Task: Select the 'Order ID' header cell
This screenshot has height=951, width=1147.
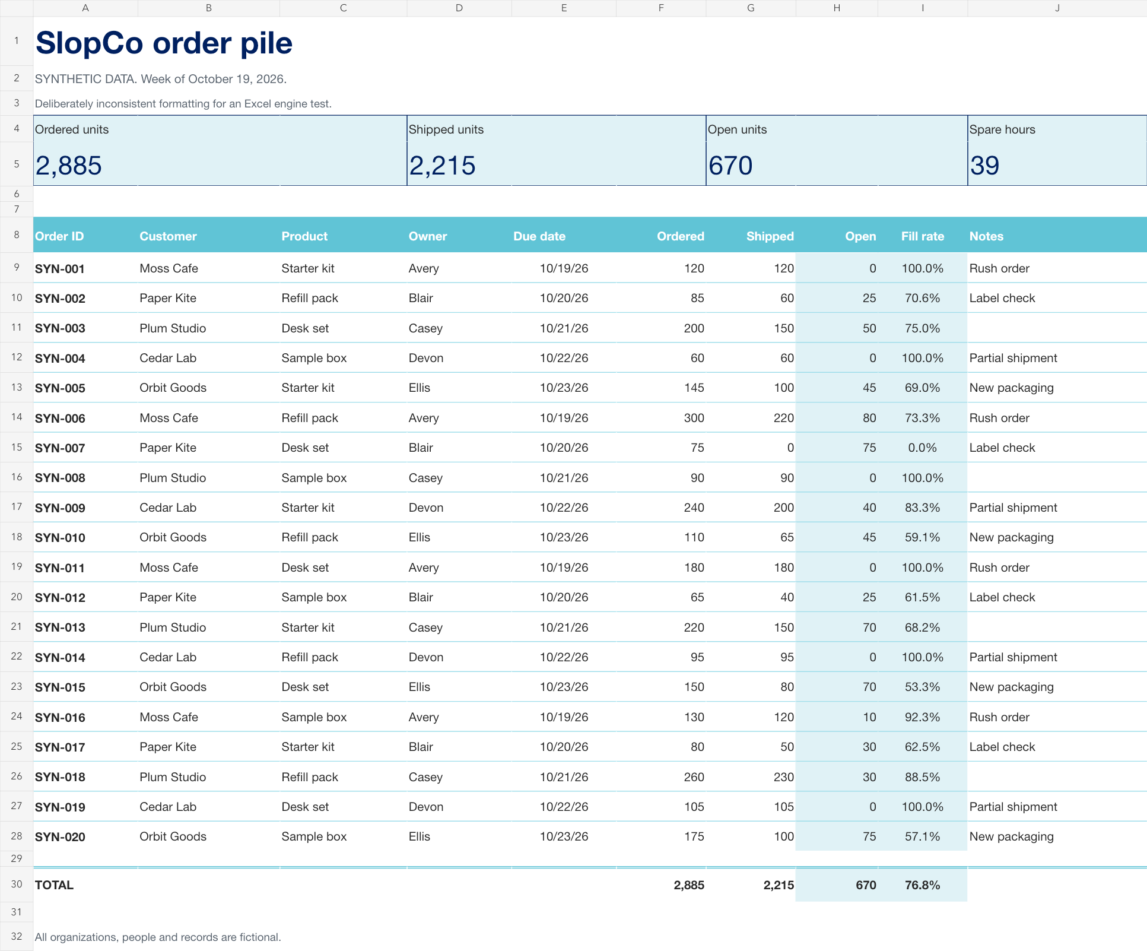Action: (85, 236)
